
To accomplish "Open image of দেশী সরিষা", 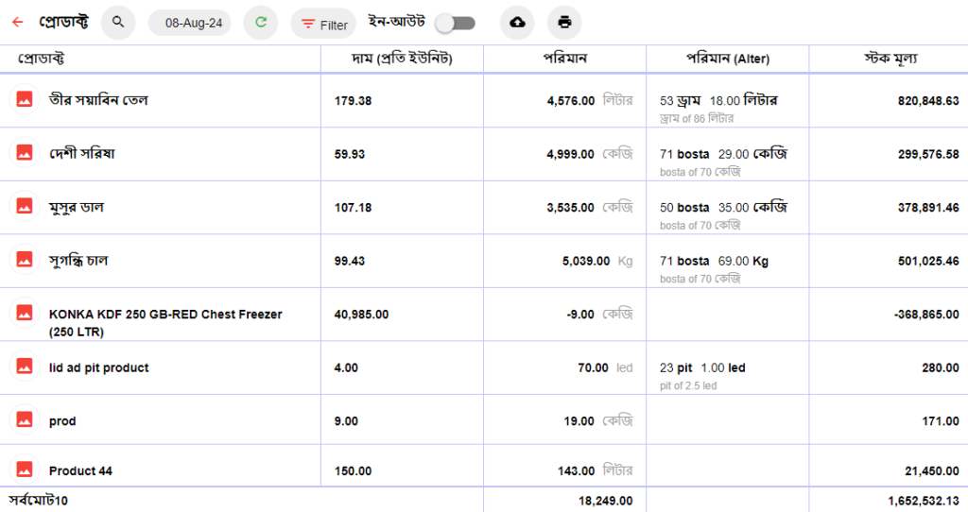I will [x=24, y=153].
